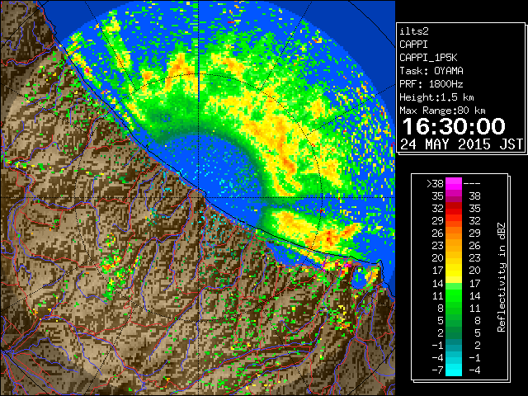The image size is (528, 396).
Task: Select the purple 35–38 dBZ legend band
Action: pyautogui.click(x=454, y=196)
